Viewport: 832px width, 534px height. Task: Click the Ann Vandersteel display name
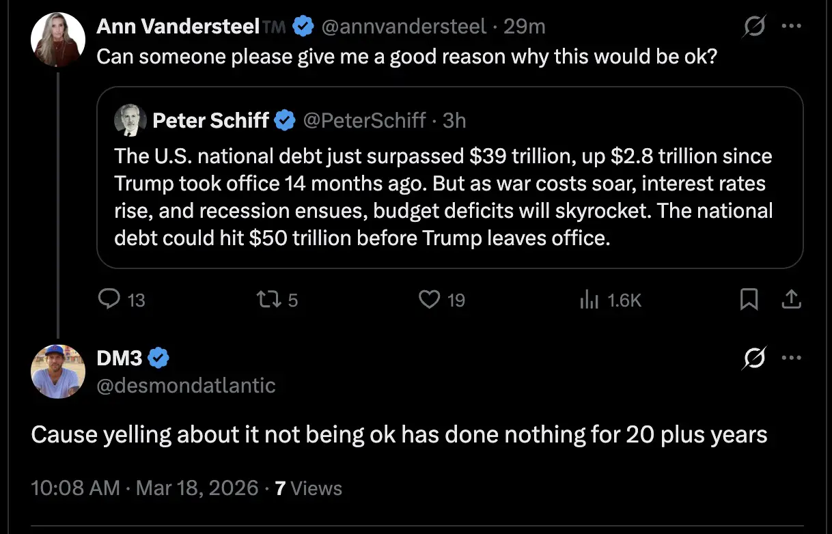(x=178, y=27)
